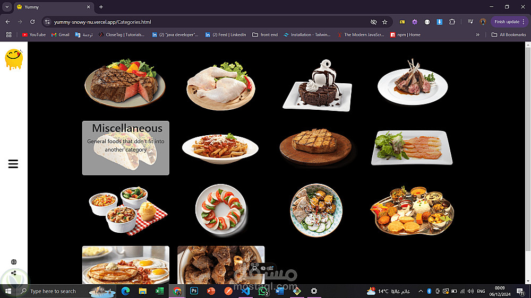Open the side dishes ramekins category image
531x298 pixels.
click(x=128, y=211)
